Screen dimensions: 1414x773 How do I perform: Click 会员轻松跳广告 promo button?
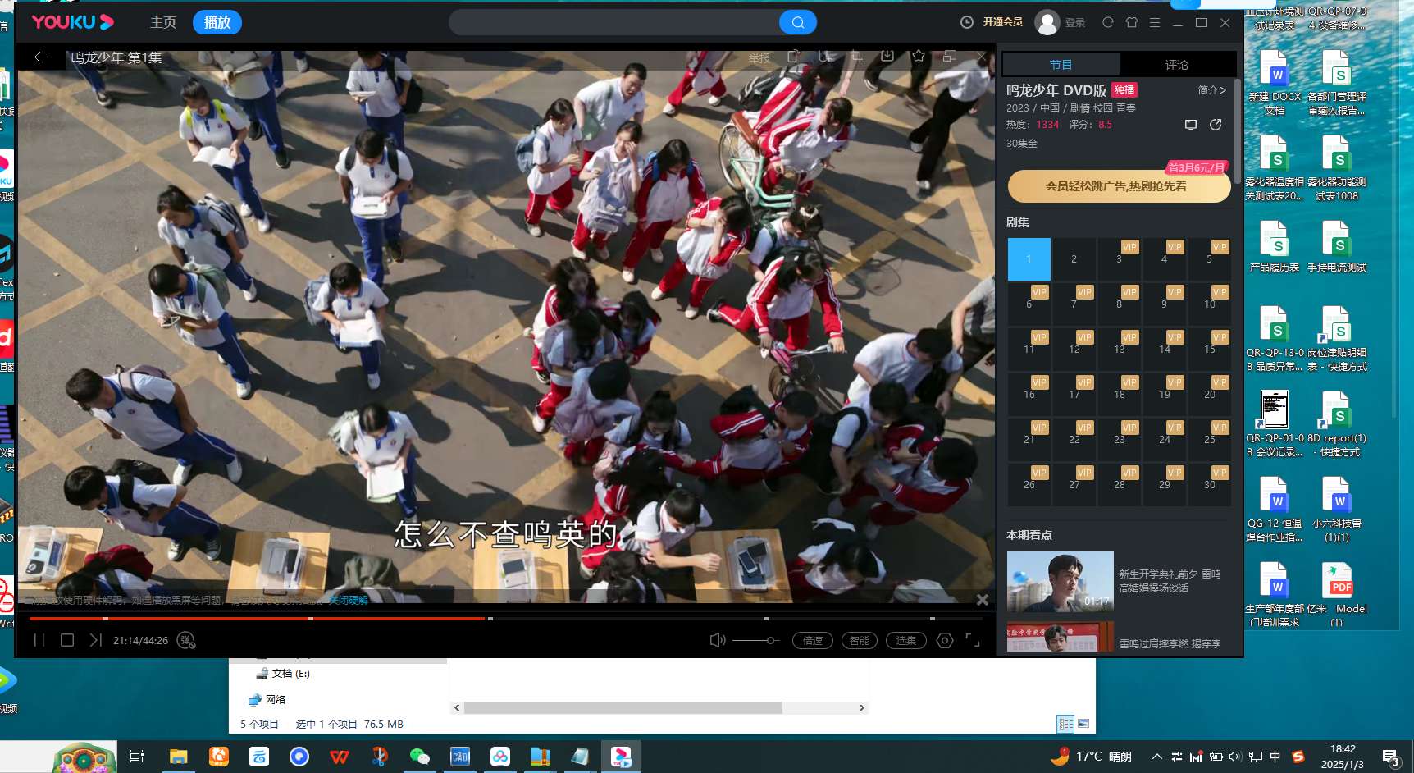pyautogui.click(x=1119, y=186)
